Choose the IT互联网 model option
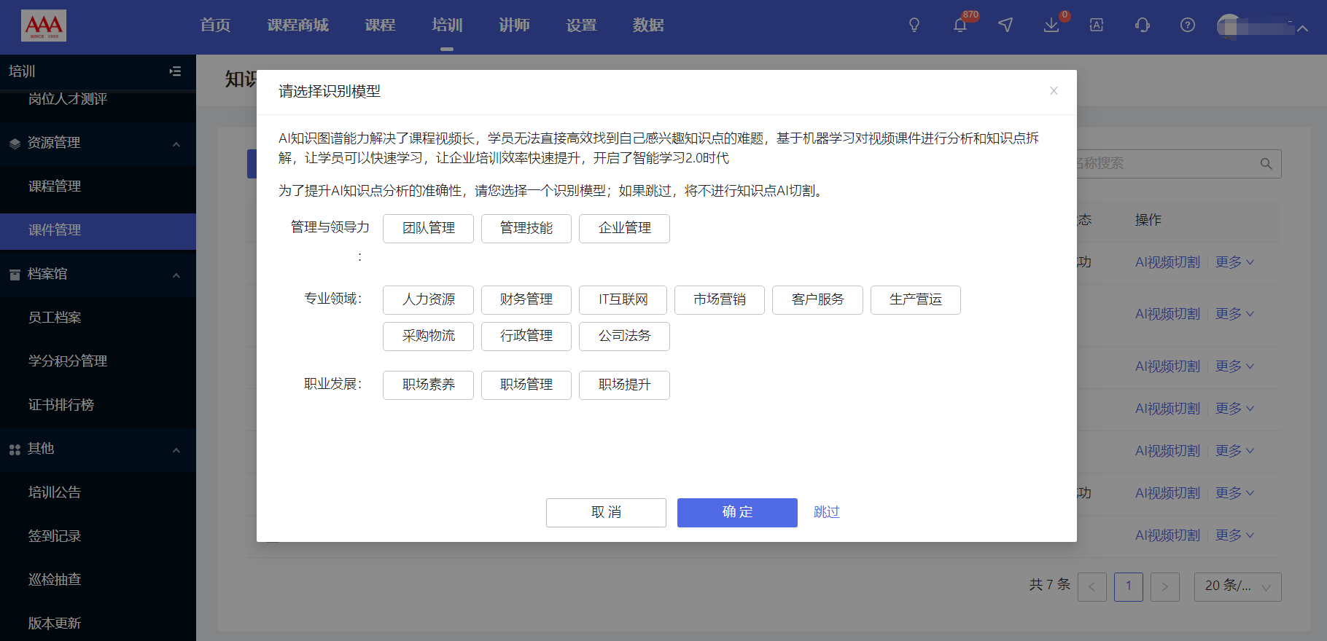 pos(623,299)
